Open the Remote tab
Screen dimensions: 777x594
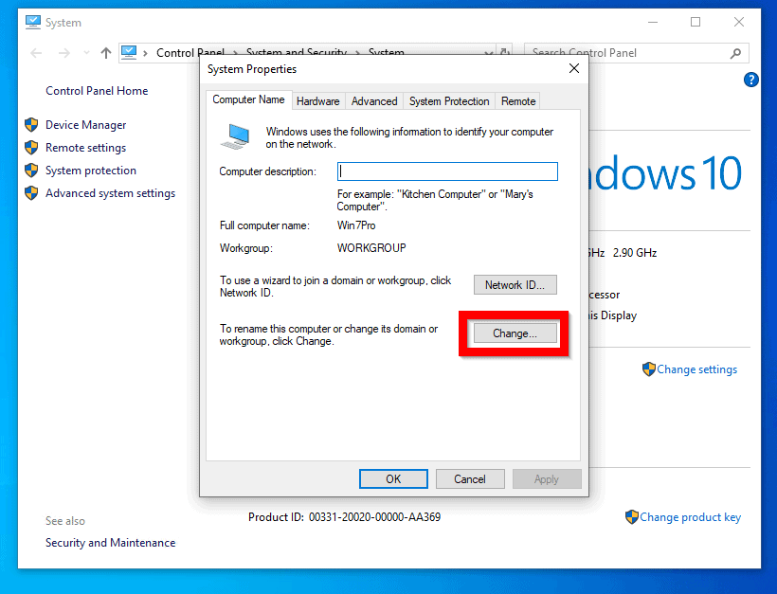518,101
